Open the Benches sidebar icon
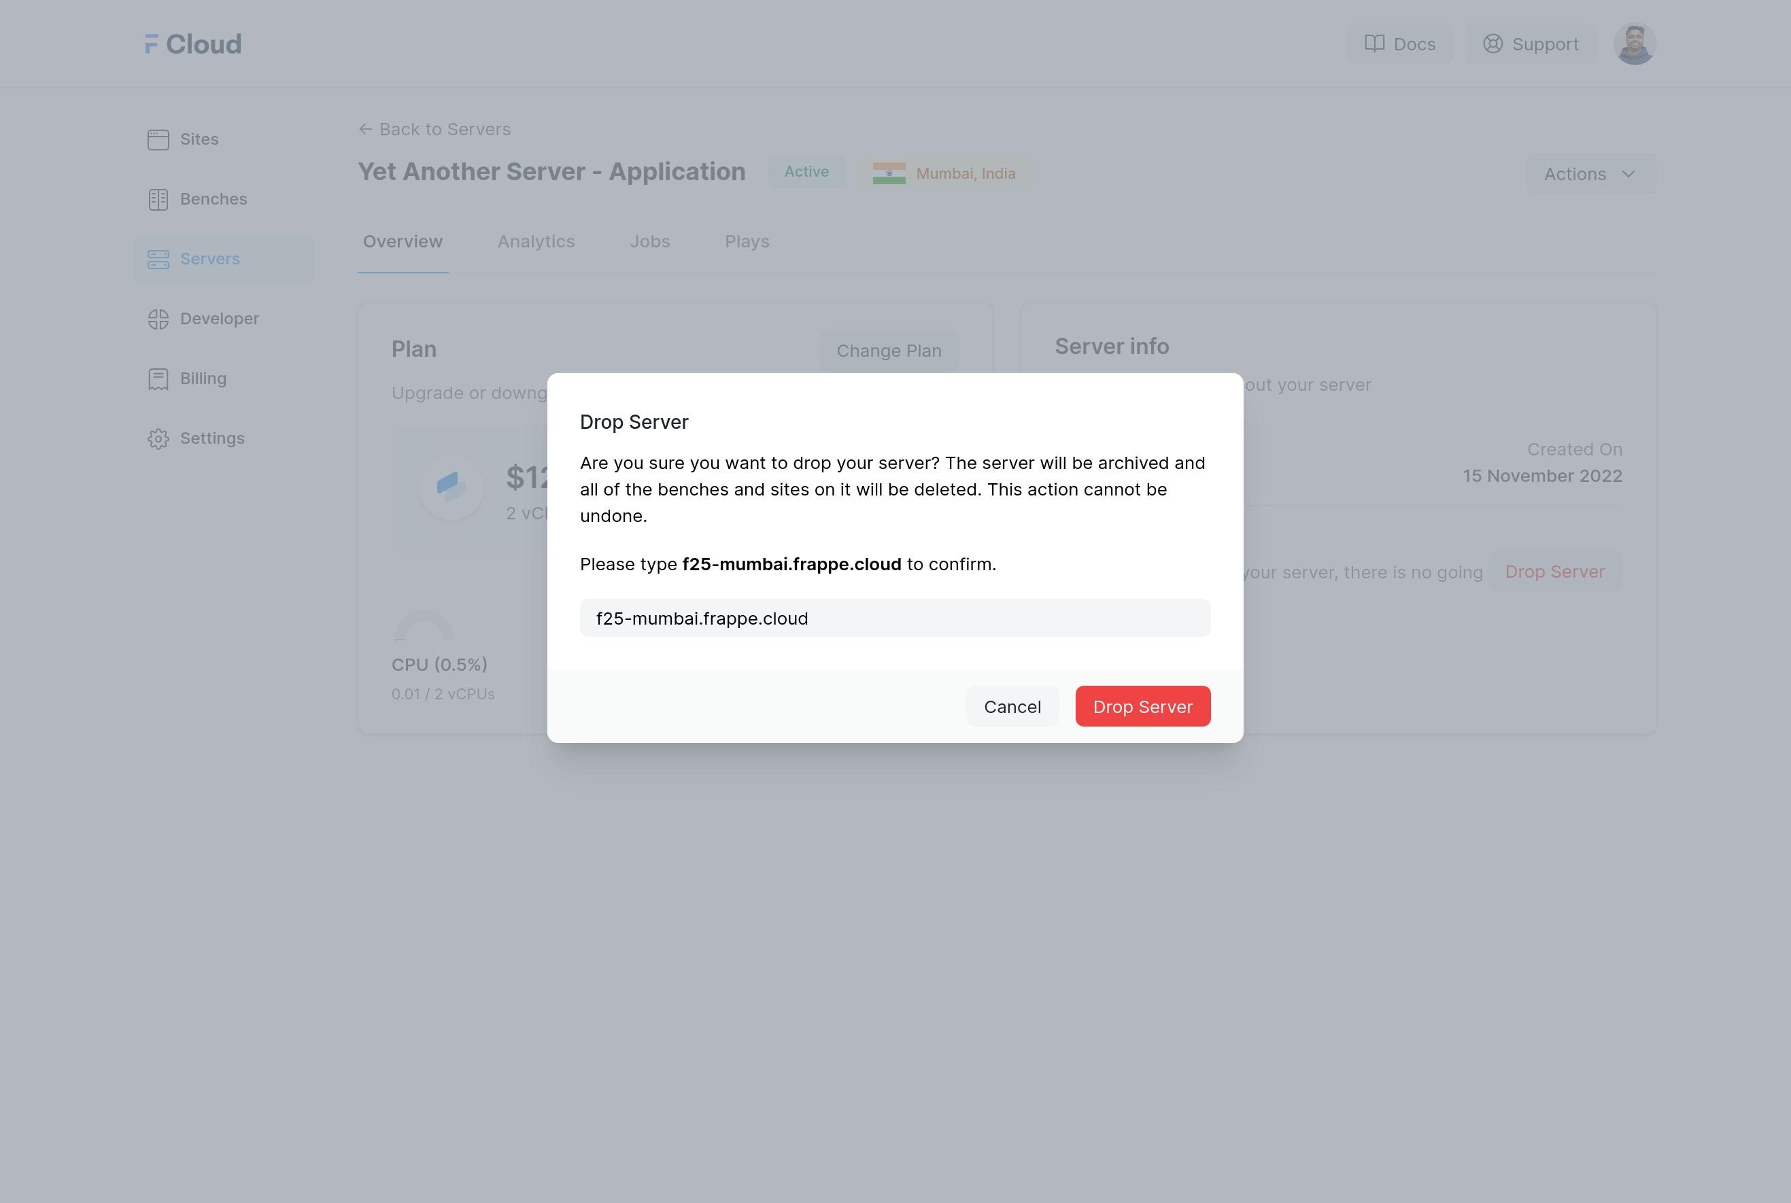Image resolution: width=1791 pixels, height=1203 pixels. [158, 199]
